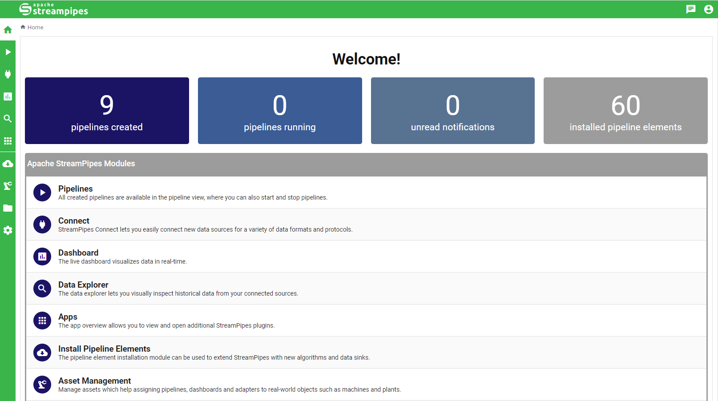Open user account menu icon
718x401 pixels.
tap(709, 9)
